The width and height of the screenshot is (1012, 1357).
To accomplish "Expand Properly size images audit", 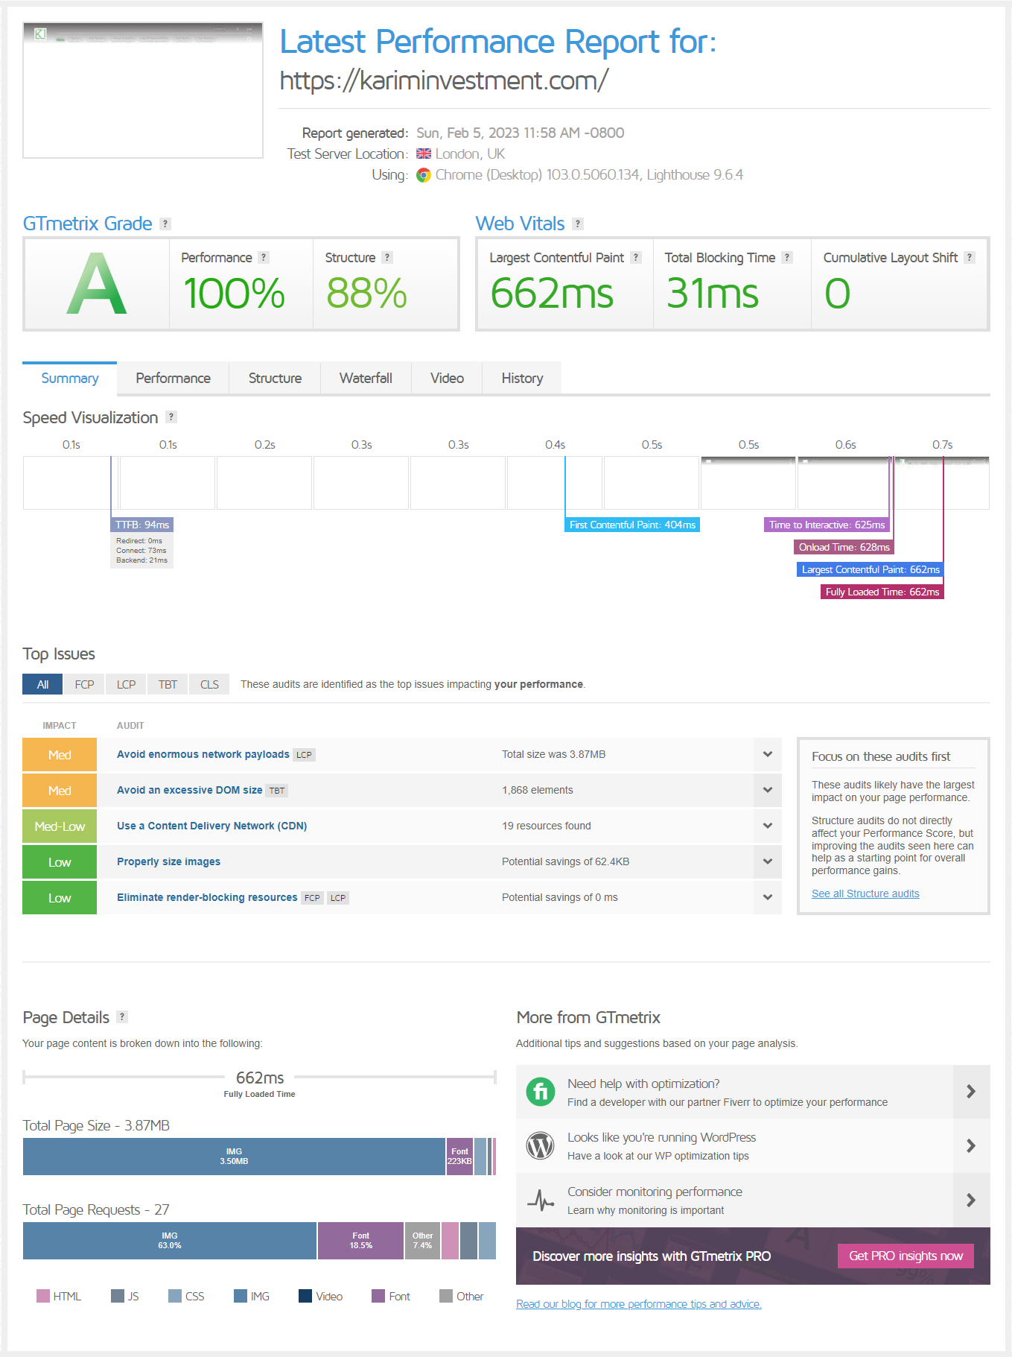I will pyautogui.click(x=768, y=861).
